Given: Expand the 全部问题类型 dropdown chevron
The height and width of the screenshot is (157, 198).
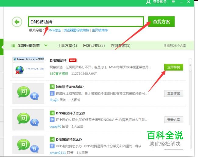Looking at the screenshot, I should pyautogui.click(x=46, y=45).
